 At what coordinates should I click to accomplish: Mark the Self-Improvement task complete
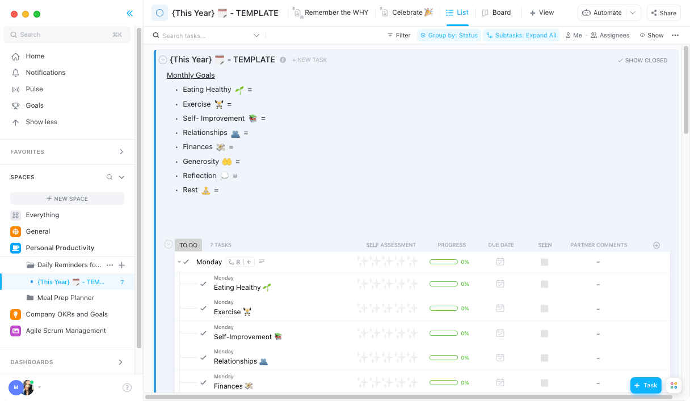204,333
